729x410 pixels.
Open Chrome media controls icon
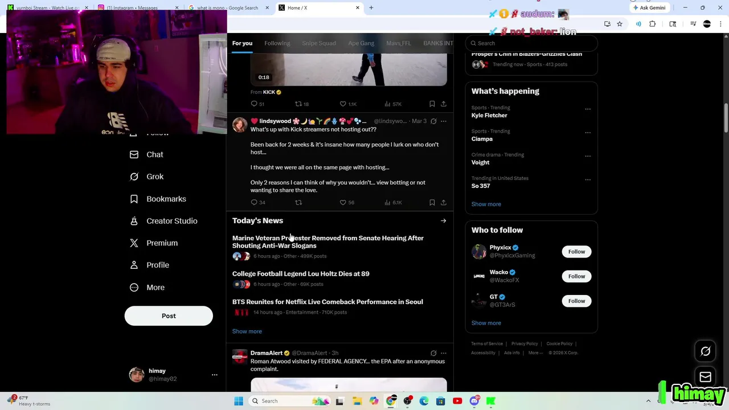[x=693, y=24]
